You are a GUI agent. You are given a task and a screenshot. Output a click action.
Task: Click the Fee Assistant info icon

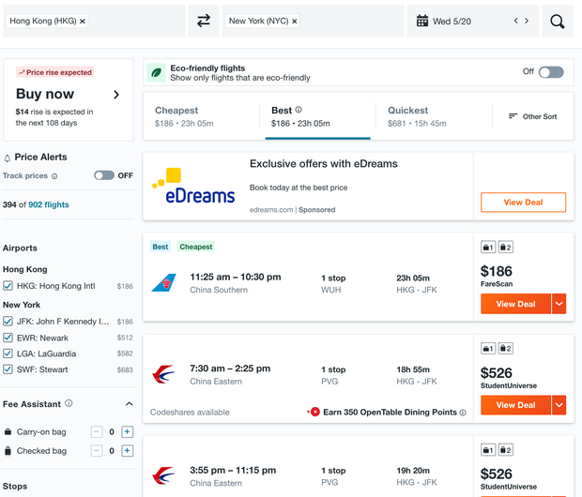(69, 404)
